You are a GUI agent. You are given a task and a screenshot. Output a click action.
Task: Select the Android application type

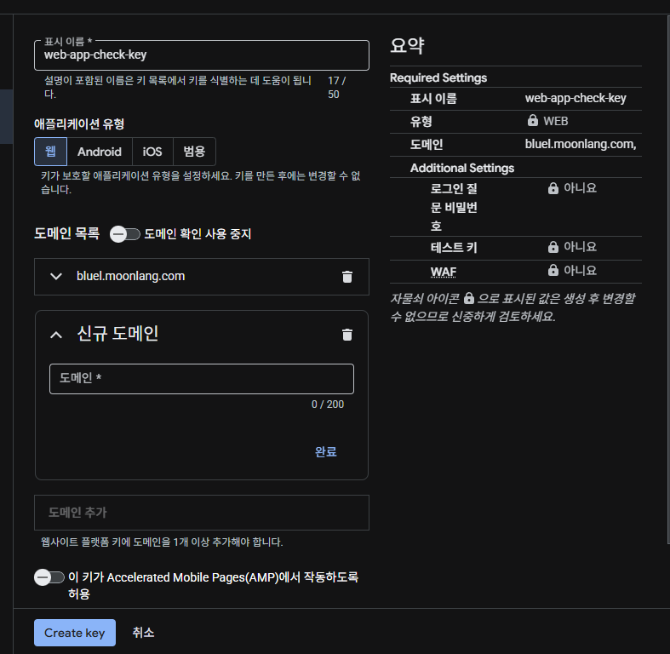(100, 152)
